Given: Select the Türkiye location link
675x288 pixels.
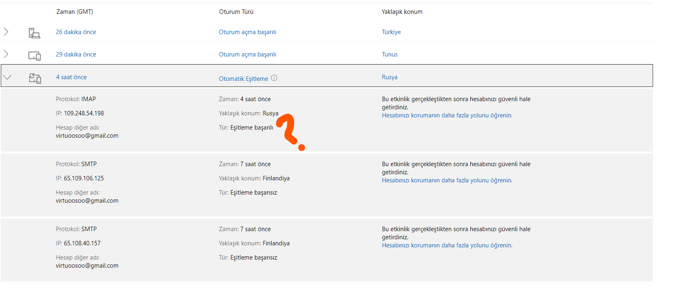Looking at the screenshot, I should (391, 32).
